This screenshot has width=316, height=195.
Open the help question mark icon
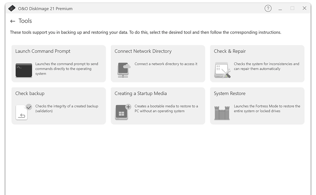coord(268,8)
